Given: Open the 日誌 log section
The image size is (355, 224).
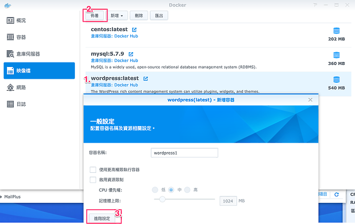Looking at the screenshot, I should pos(39,104).
